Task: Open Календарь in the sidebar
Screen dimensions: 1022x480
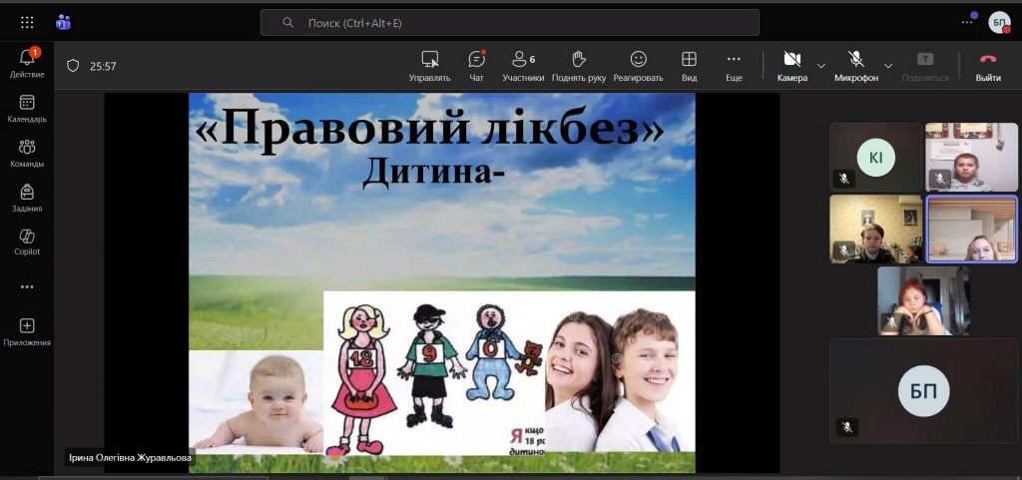Action: coord(27,109)
